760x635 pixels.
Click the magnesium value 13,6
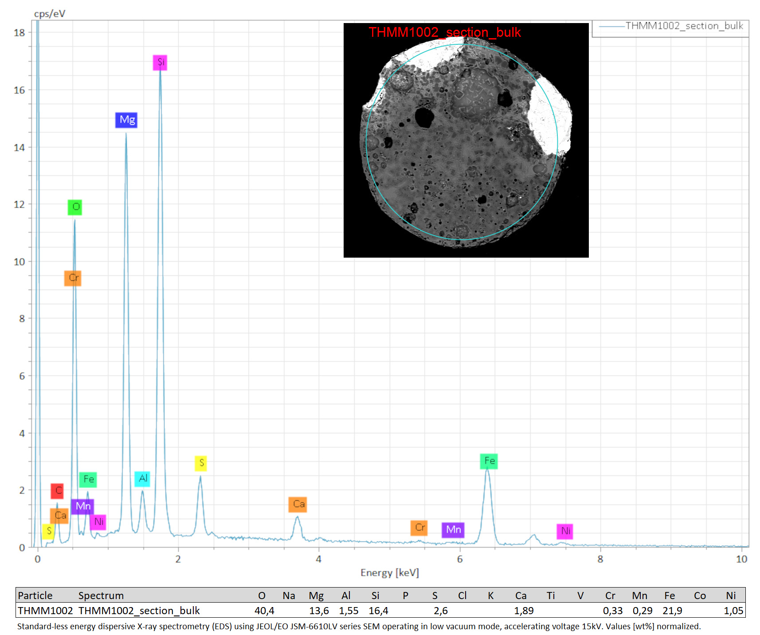[319, 611]
